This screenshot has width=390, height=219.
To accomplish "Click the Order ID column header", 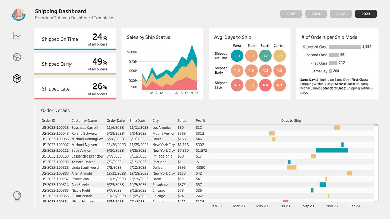I will click(48, 120).
